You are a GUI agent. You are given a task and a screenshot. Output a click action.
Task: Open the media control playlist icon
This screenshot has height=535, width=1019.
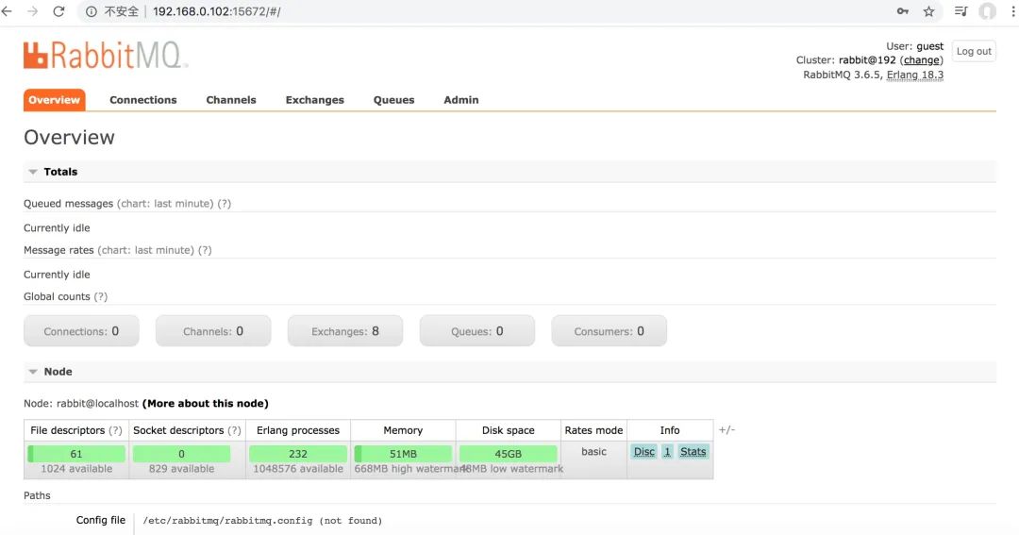(961, 11)
